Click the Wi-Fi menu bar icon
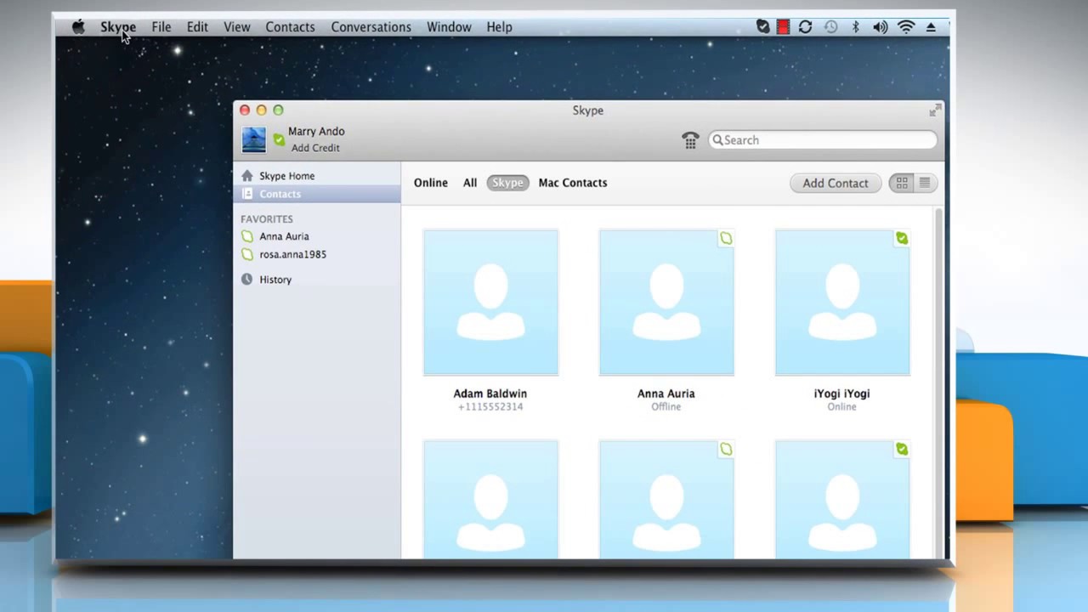The height and width of the screenshot is (612, 1088). [906, 27]
